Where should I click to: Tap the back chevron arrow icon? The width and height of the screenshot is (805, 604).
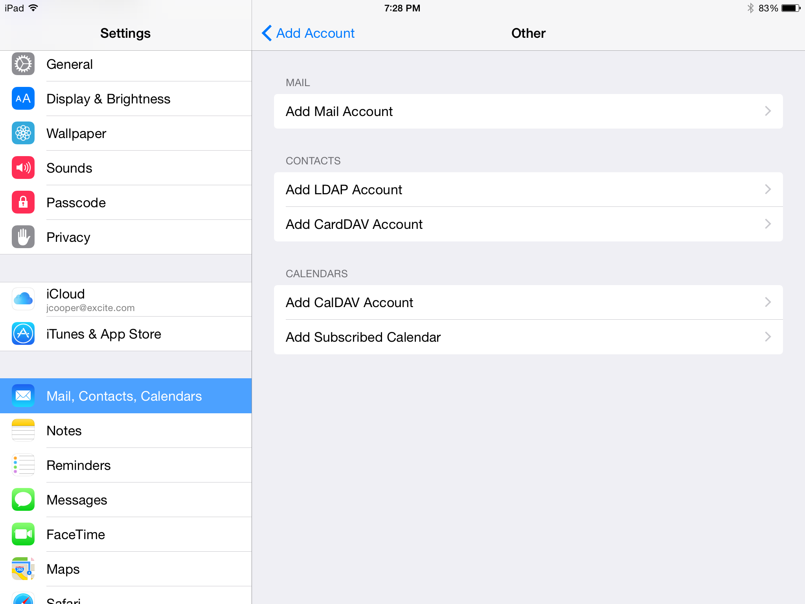tap(267, 33)
